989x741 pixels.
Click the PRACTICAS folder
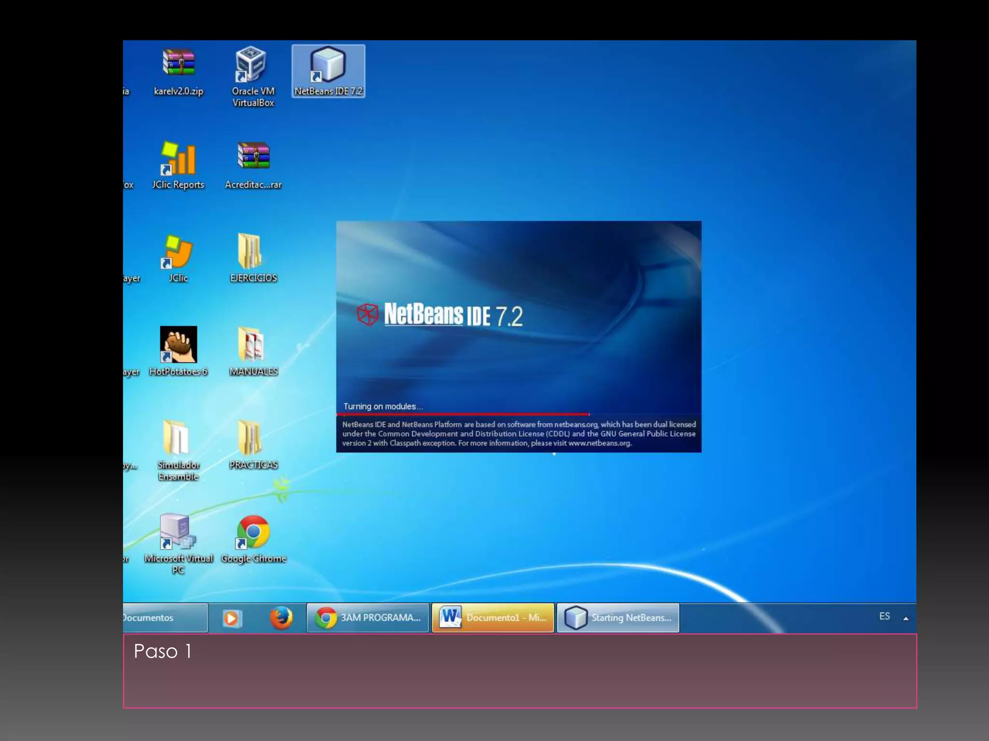point(251,438)
